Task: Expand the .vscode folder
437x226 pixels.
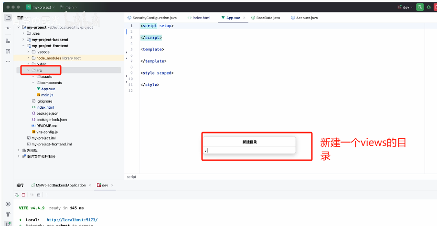Action: [28, 52]
